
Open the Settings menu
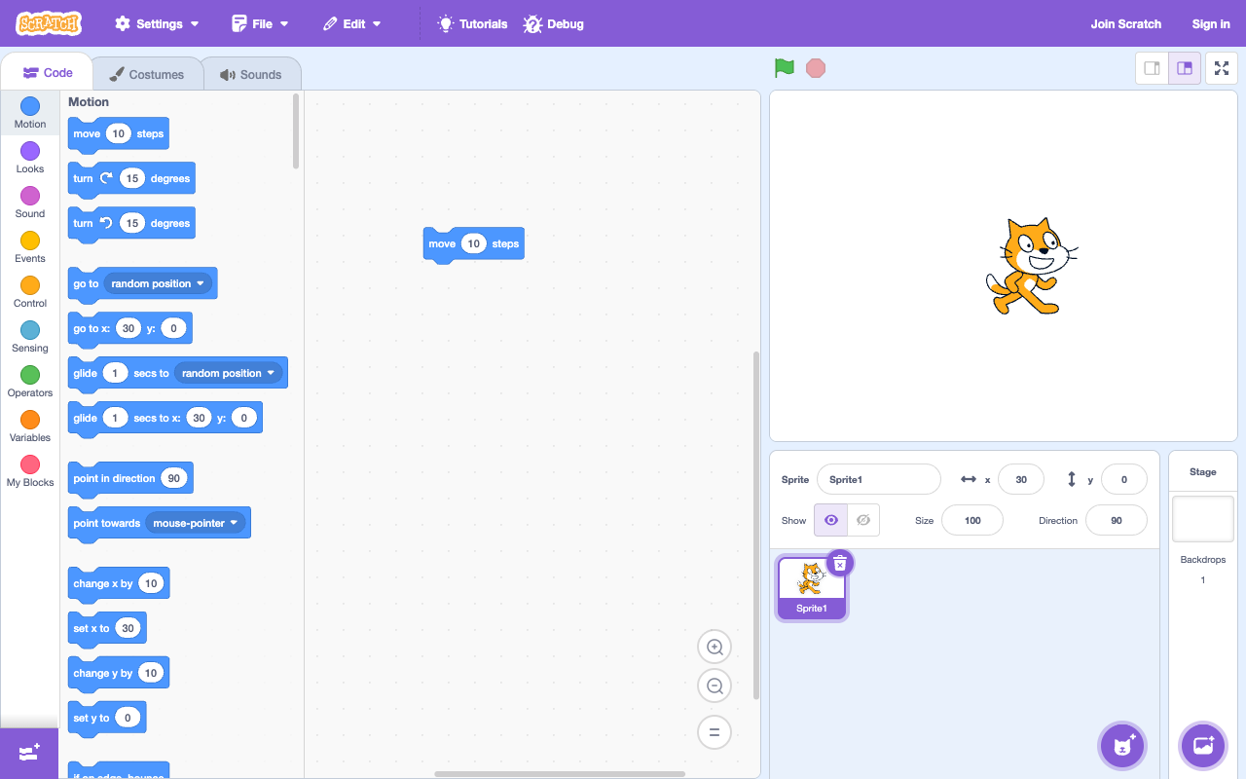point(157,23)
